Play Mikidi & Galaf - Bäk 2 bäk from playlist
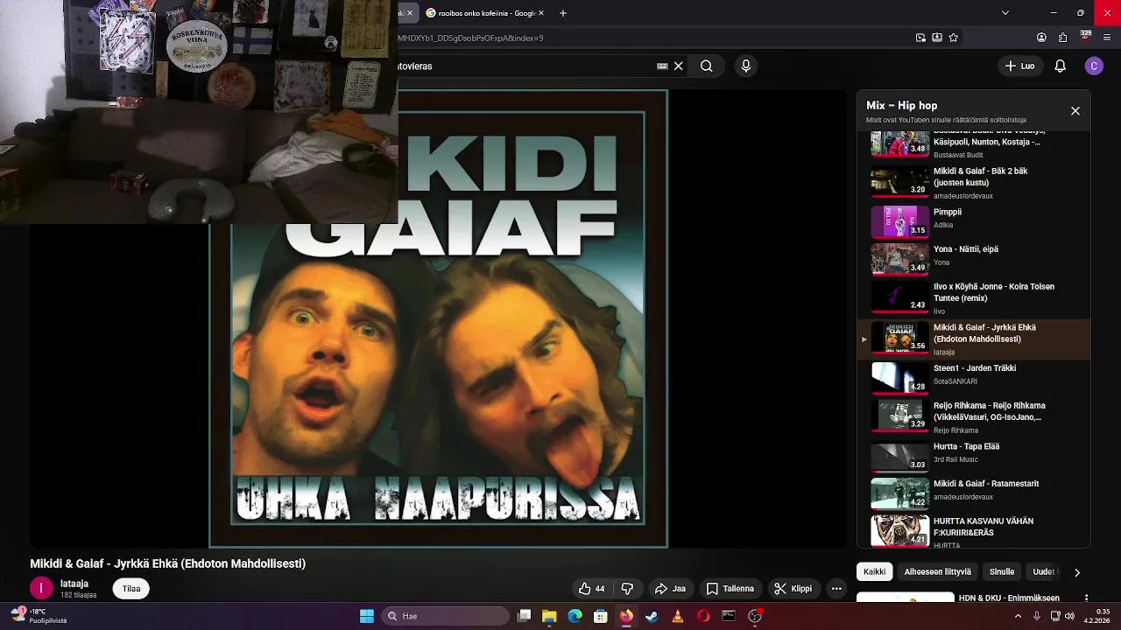Screen dimensions: 1121x630 point(974,183)
